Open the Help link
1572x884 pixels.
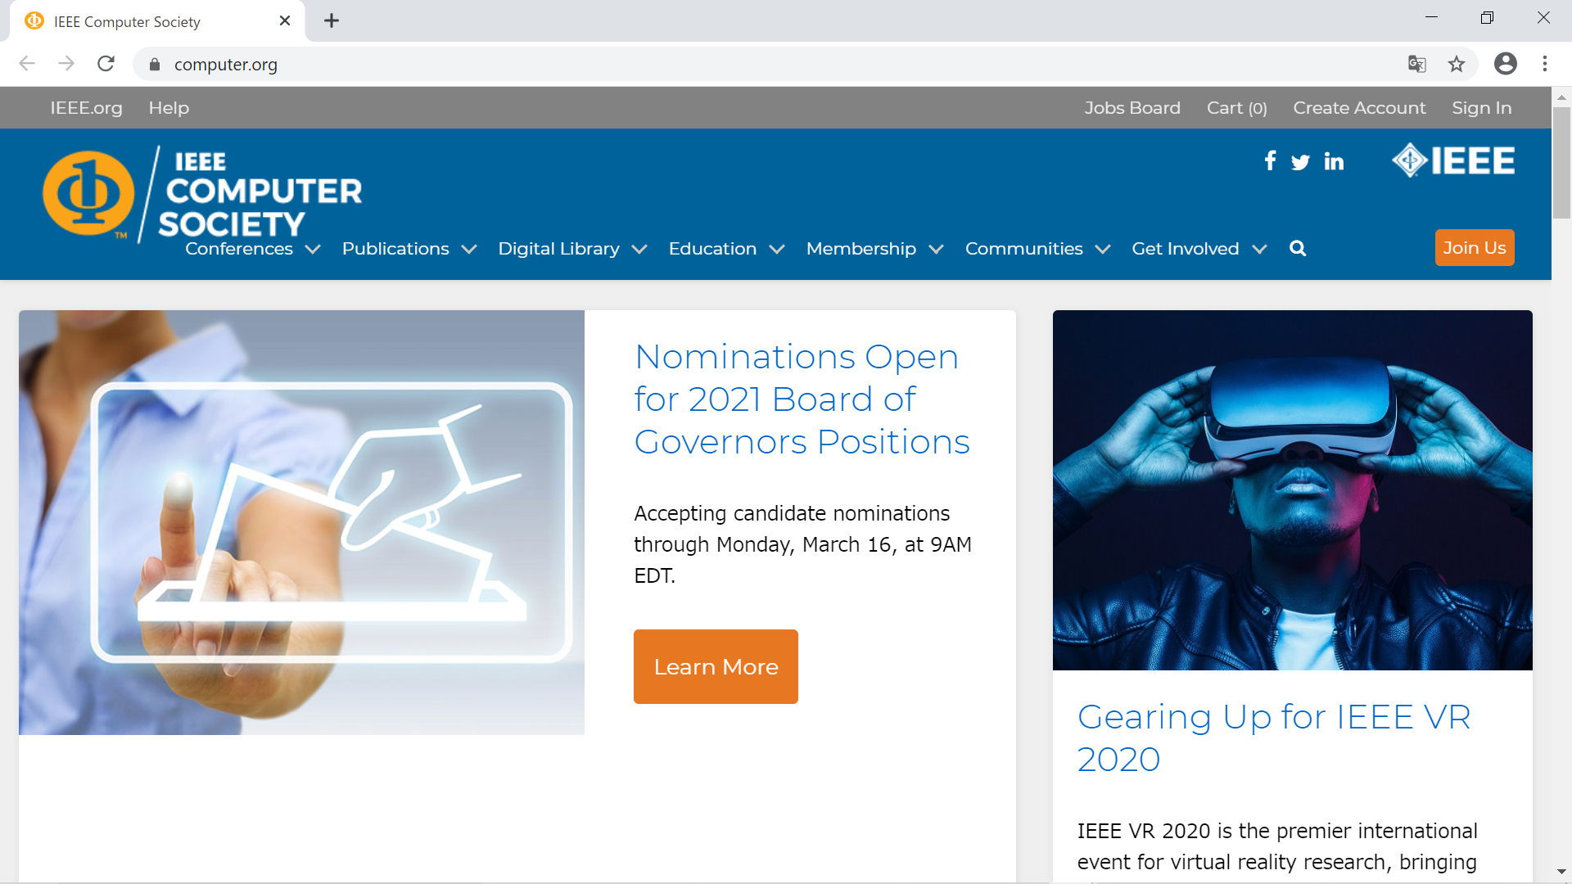pyautogui.click(x=169, y=108)
